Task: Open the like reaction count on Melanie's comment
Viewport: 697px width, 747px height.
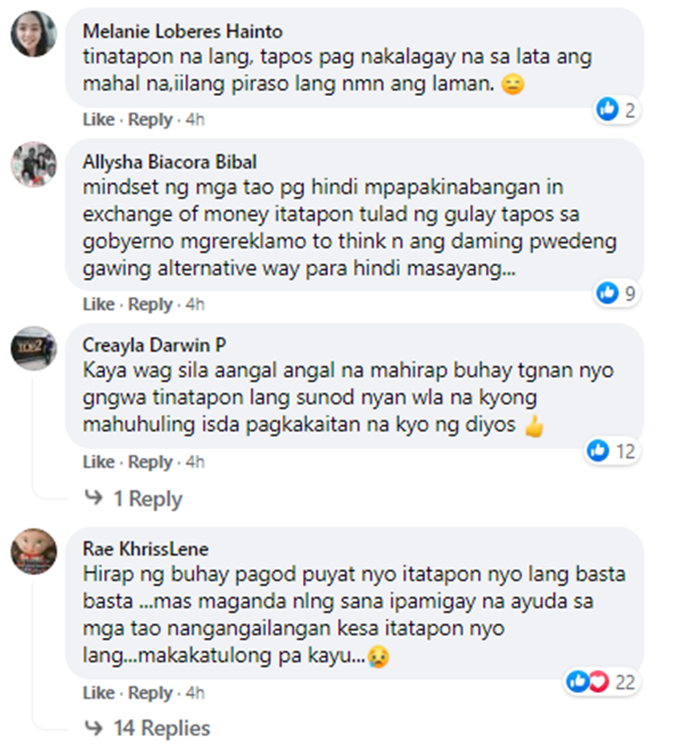Action: [x=616, y=110]
